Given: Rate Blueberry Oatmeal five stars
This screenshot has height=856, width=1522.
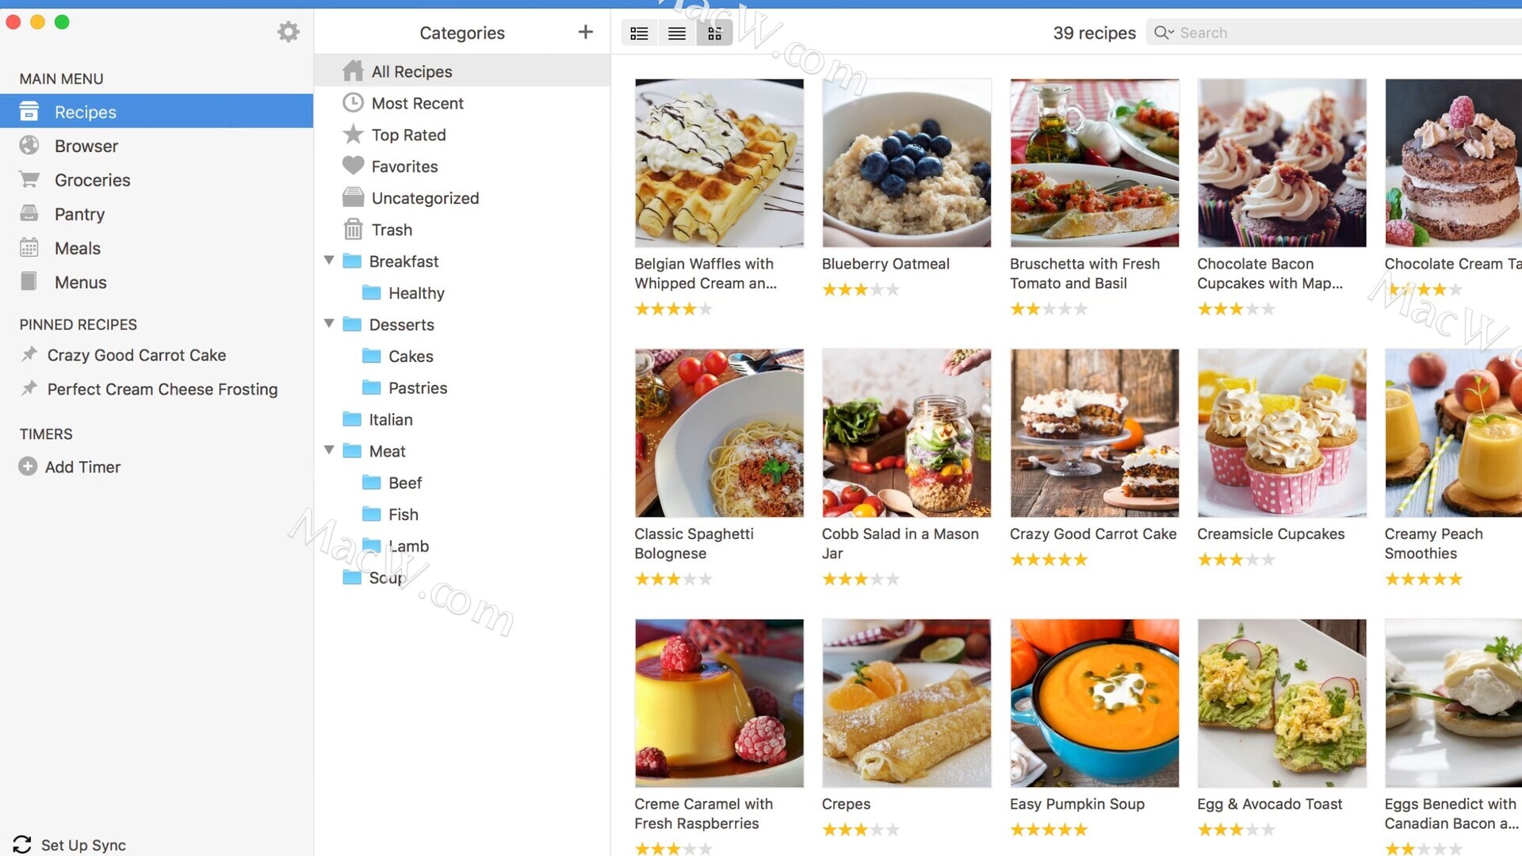Looking at the screenshot, I should [x=893, y=290].
